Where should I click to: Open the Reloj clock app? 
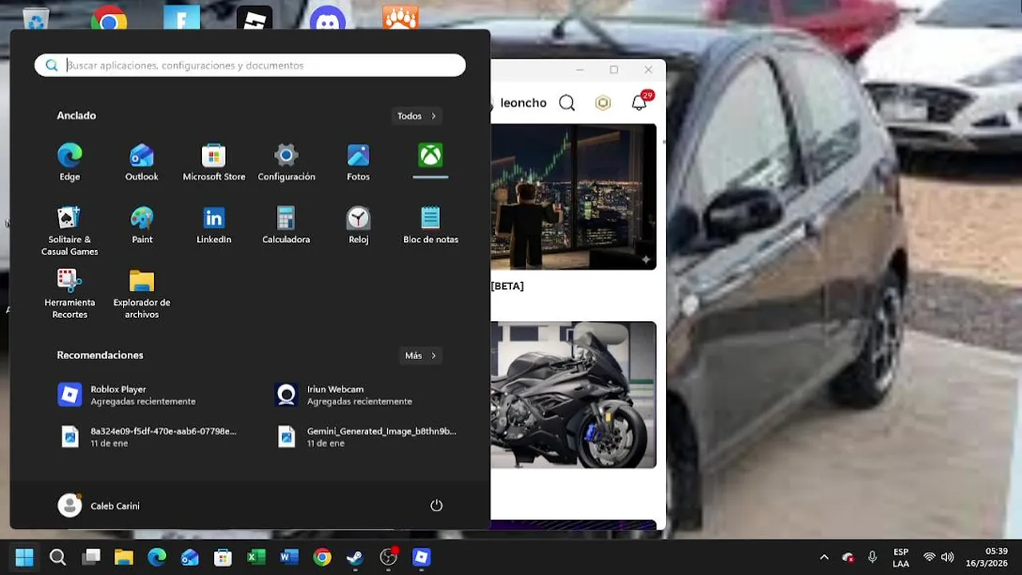(358, 225)
